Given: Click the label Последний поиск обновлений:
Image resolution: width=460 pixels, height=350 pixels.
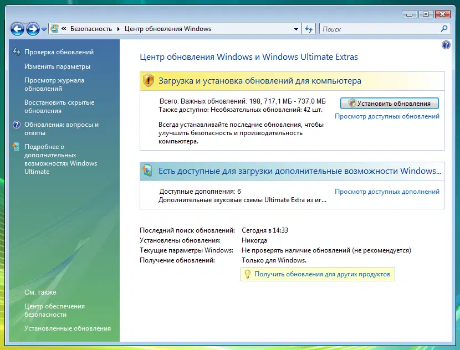Looking at the screenshot, I should point(187,230).
